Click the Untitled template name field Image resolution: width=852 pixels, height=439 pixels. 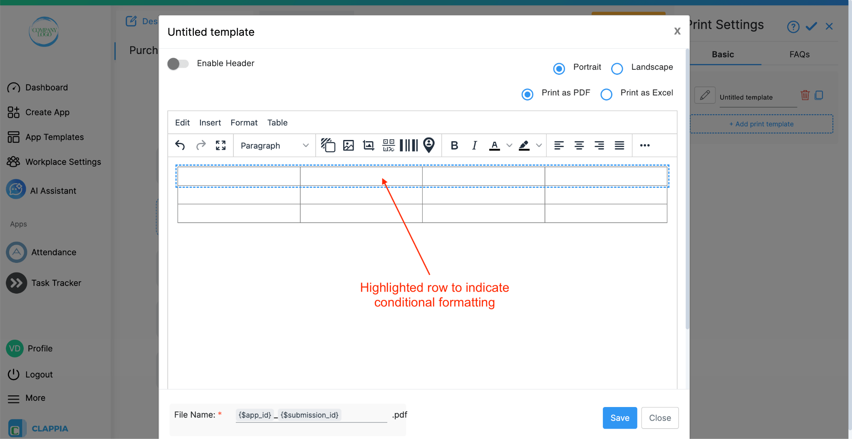[758, 97]
